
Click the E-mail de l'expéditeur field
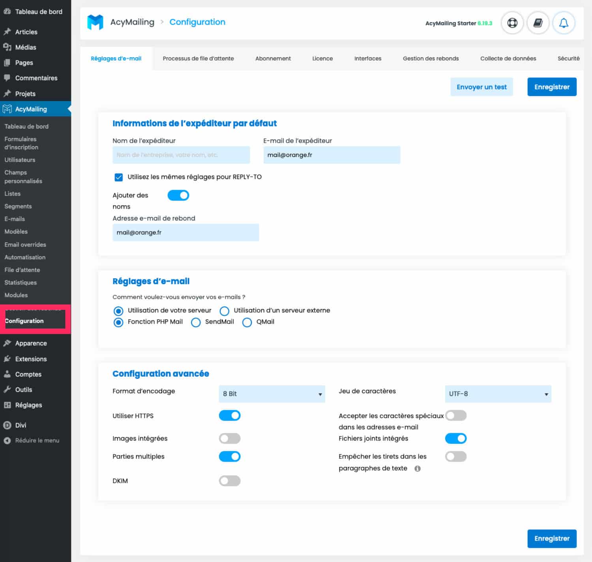(x=332, y=155)
